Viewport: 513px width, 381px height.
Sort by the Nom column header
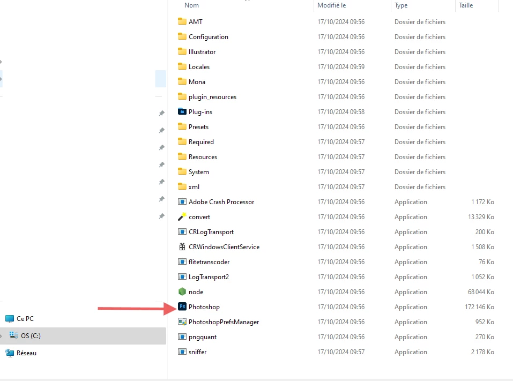[191, 5]
